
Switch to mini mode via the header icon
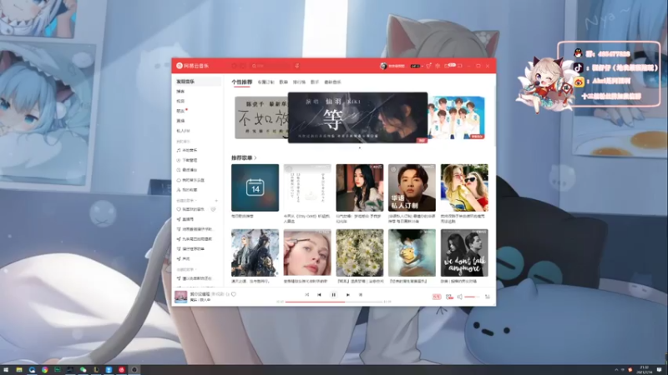(x=460, y=66)
